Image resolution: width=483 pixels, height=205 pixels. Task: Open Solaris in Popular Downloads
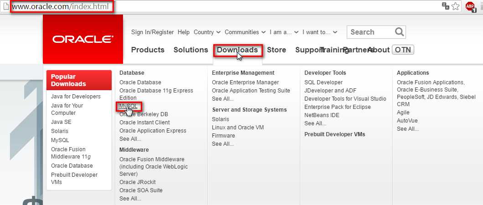(60, 131)
